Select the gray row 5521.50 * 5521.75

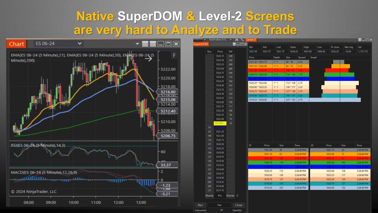278,62
